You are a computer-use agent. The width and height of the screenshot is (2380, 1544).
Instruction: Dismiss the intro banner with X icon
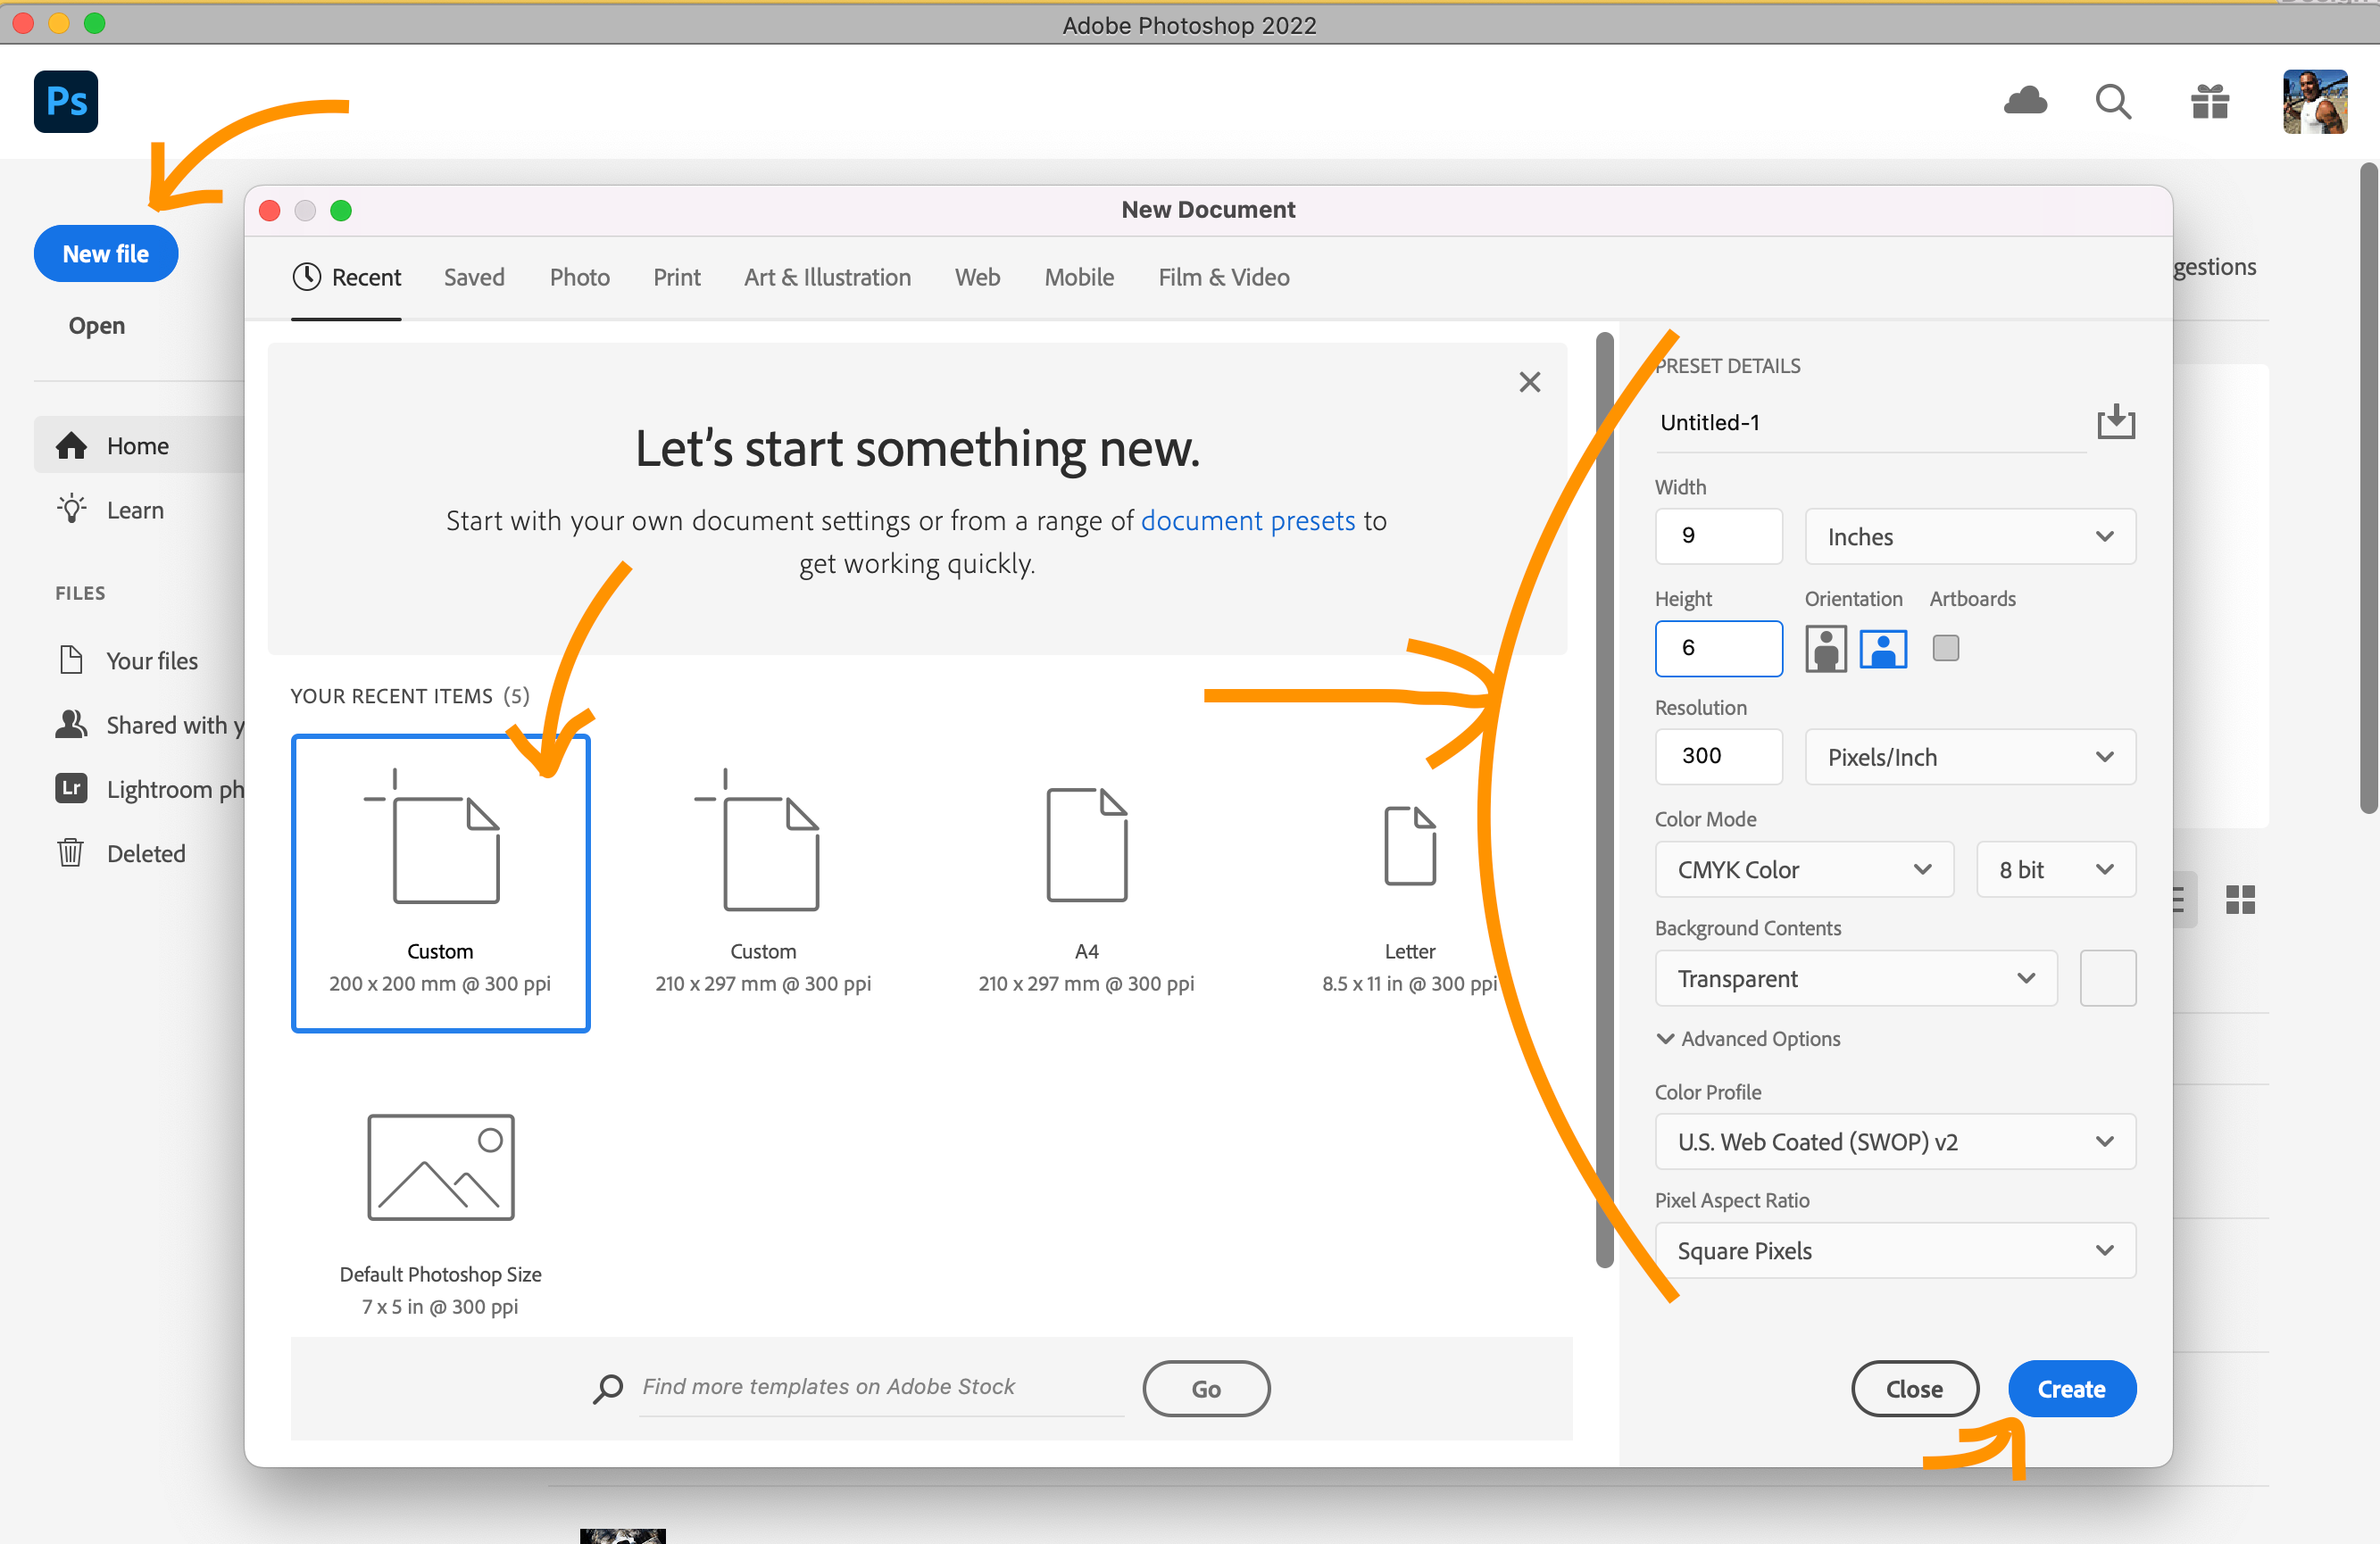click(x=1529, y=382)
